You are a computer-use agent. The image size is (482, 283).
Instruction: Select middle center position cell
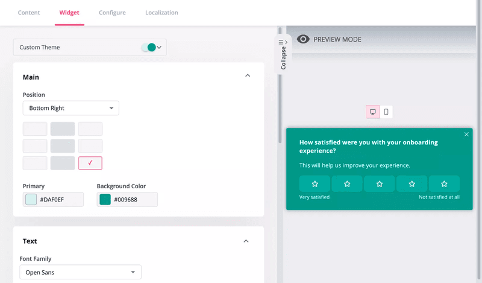pyautogui.click(x=63, y=146)
